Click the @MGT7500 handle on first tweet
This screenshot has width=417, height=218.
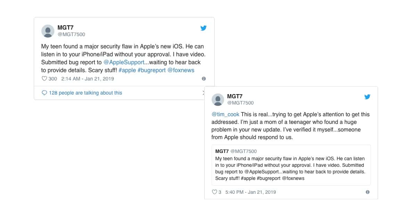[71, 34]
